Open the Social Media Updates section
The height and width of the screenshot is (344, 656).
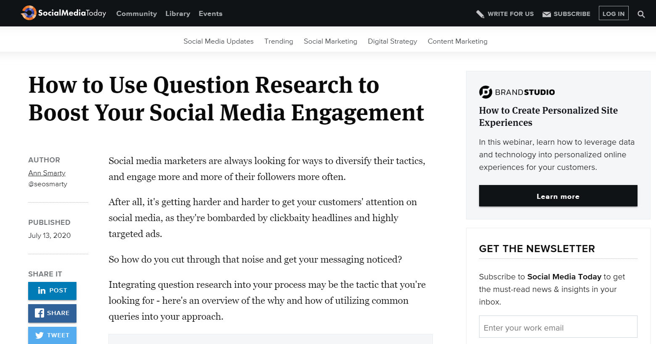pyautogui.click(x=218, y=41)
